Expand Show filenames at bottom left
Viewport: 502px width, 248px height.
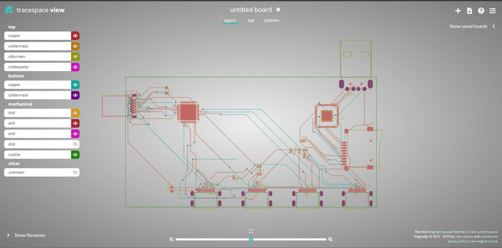click(25, 235)
